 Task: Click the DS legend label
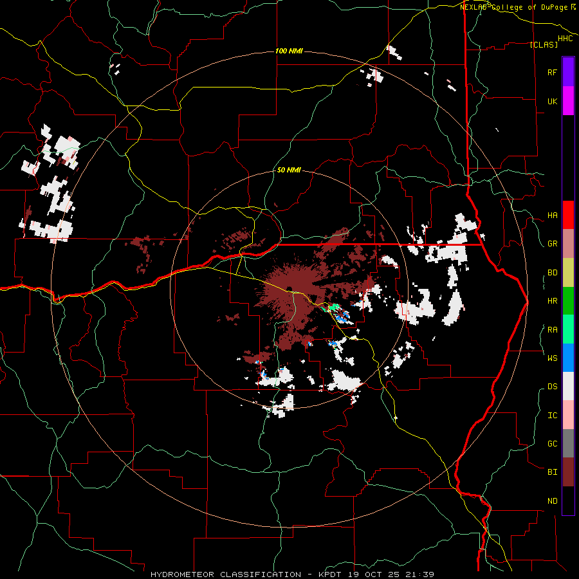coord(552,387)
